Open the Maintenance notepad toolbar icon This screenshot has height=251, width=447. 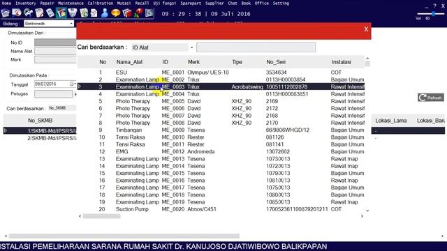[39, 13]
